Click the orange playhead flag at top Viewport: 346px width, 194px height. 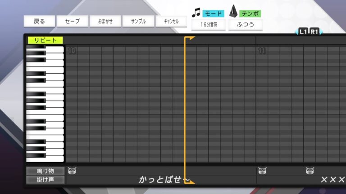pyautogui.click(x=189, y=39)
